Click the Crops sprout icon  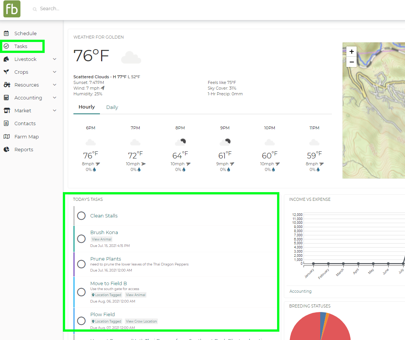click(6, 72)
